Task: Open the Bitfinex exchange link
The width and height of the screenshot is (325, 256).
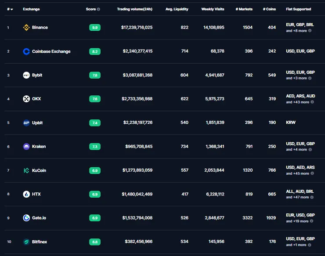Action: (x=40, y=242)
